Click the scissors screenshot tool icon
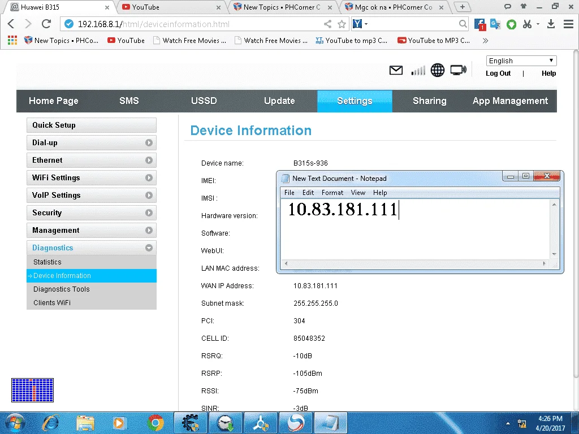 [x=527, y=24]
